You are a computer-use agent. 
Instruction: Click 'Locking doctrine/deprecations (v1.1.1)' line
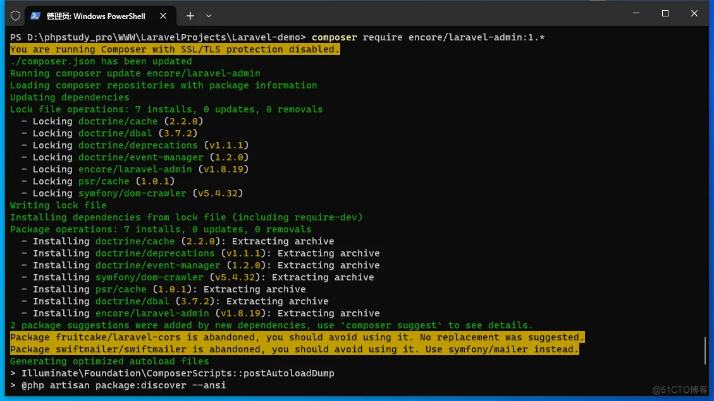click(x=135, y=145)
